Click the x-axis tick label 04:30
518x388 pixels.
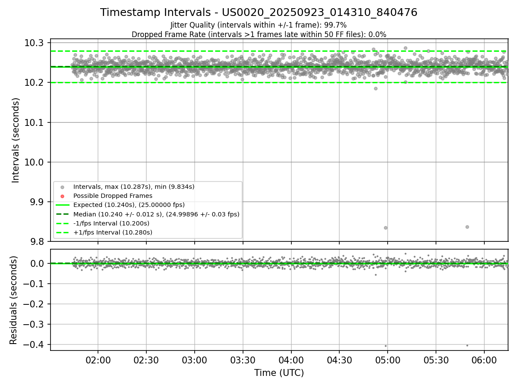click(x=339, y=360)
